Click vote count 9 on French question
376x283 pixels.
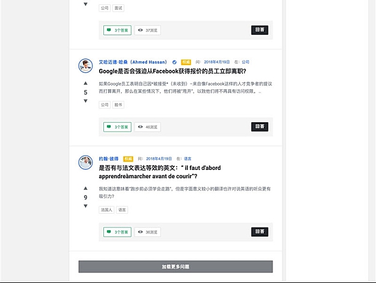[85, 197]
